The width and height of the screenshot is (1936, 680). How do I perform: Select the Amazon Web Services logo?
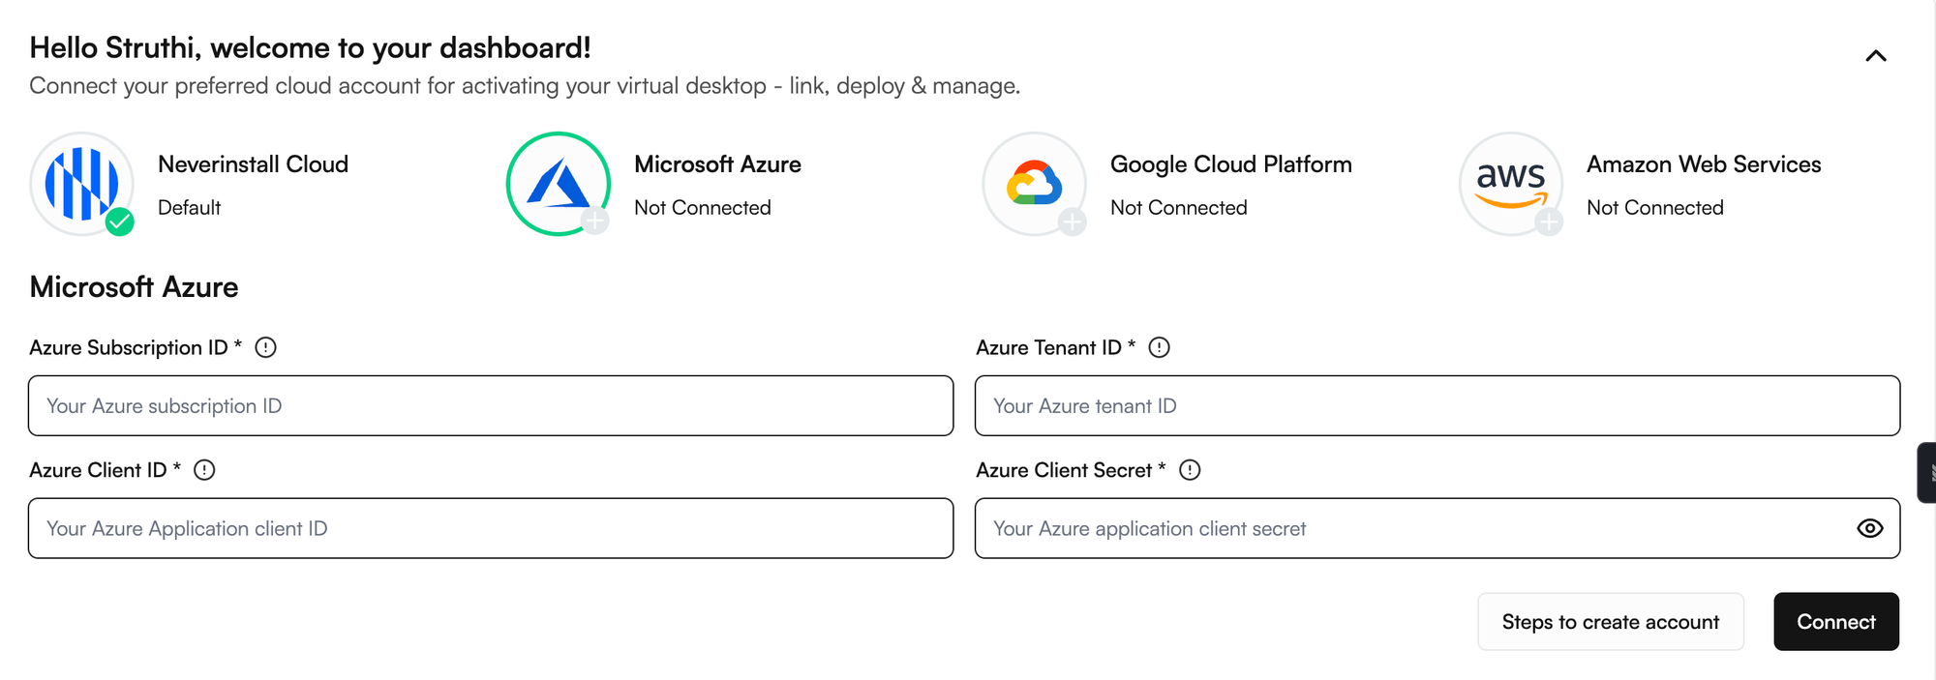coord(1510,183)
